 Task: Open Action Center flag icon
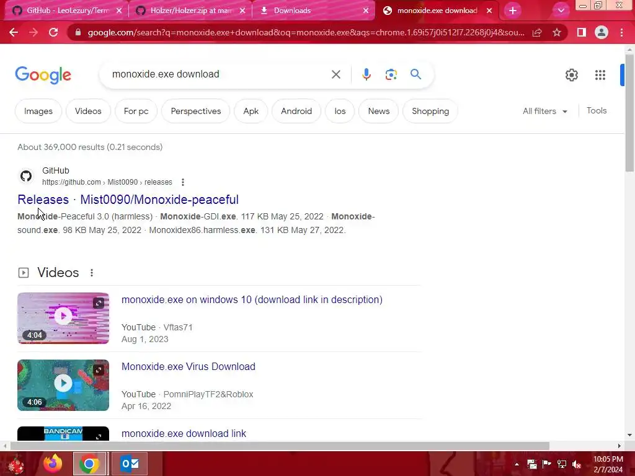[547, 464]
